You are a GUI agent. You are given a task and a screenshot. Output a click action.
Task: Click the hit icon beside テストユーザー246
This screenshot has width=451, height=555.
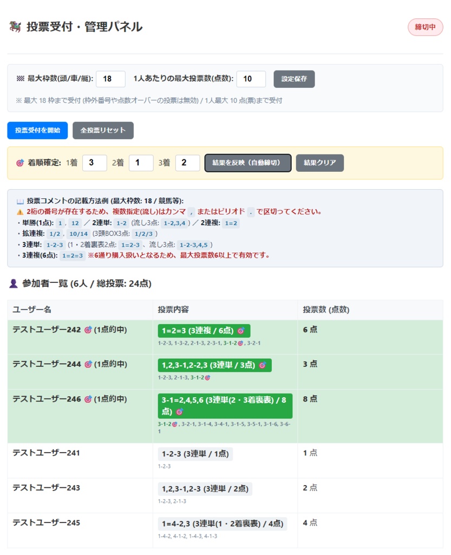pos(88,399)
